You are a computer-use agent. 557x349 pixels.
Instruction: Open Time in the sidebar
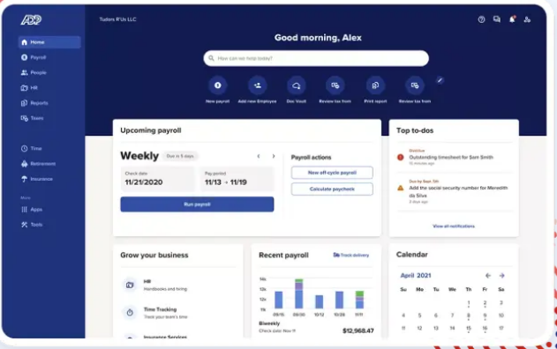coord(31,148)
